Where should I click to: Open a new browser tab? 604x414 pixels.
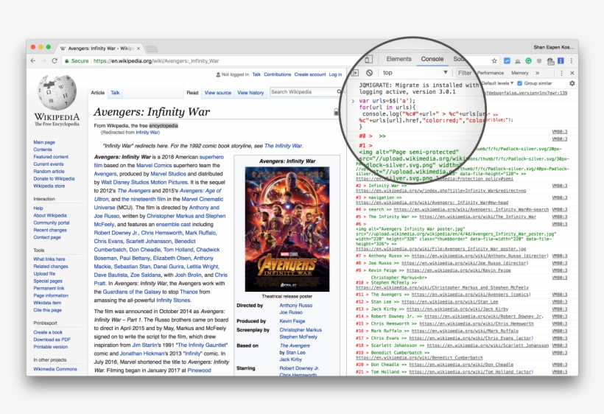click(152, 49)
